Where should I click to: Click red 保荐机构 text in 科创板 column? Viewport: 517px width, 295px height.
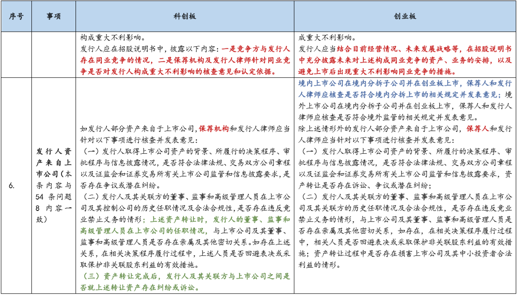coord(214,129)
